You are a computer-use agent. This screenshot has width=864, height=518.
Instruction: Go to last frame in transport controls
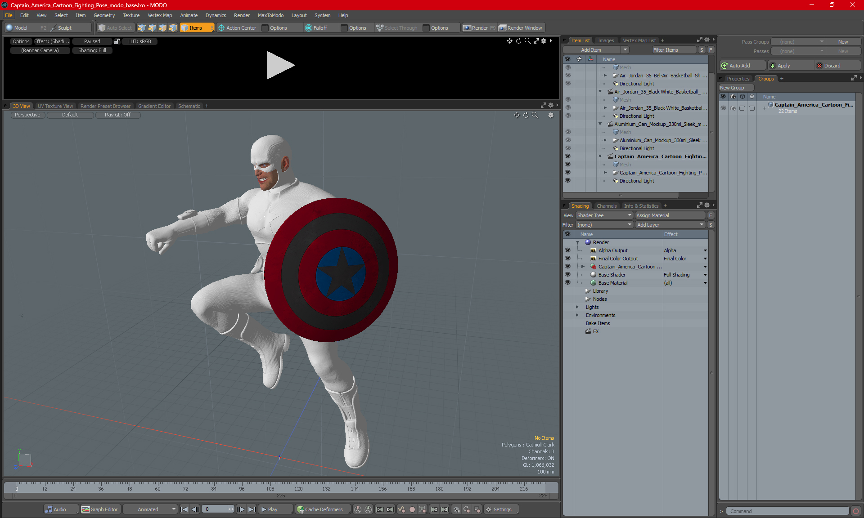[x=252, y=509]
